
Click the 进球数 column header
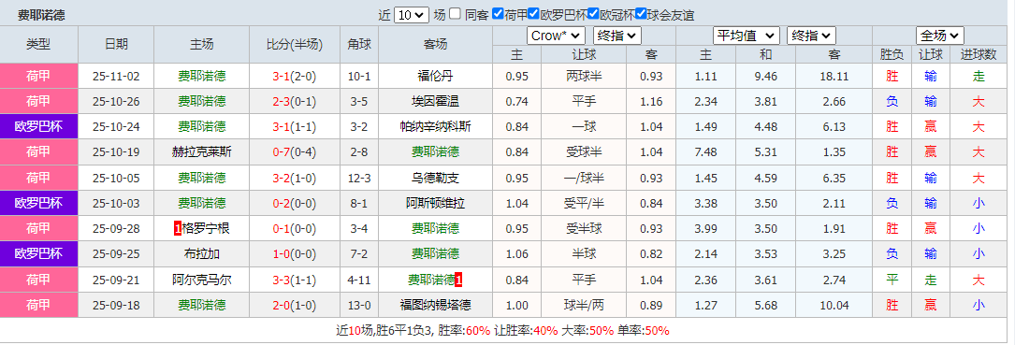pyautogui.click(x=979, y=54)
